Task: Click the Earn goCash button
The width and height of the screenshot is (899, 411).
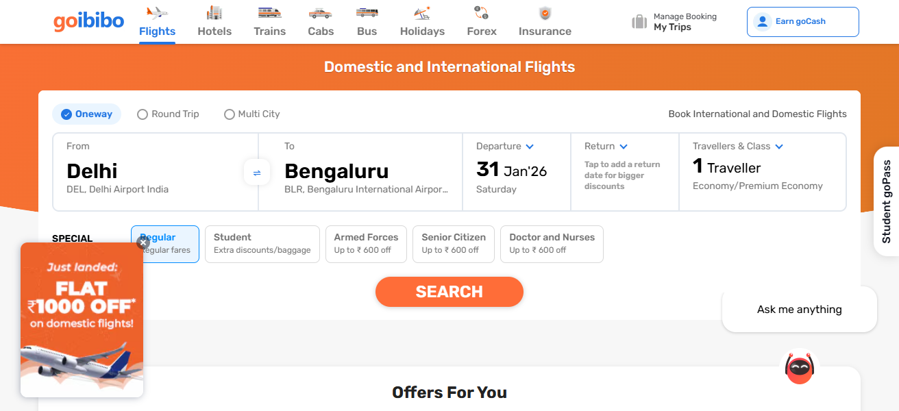Action: click(x=802, y=21)
